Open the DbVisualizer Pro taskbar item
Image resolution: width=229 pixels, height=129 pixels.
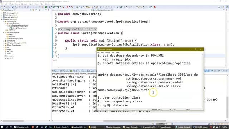pos(21,127)
